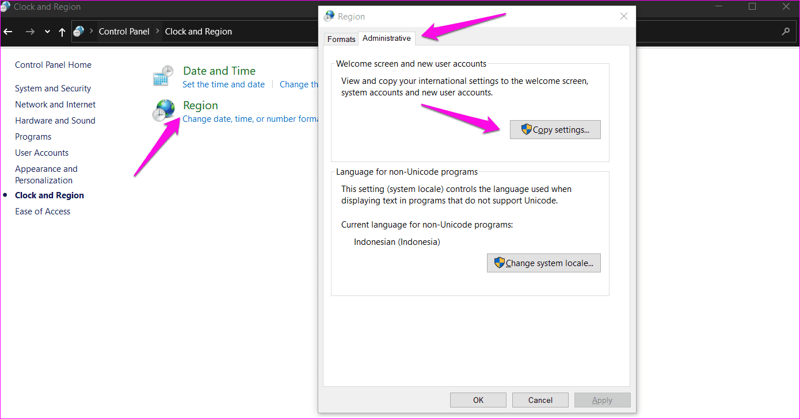The height and width of the screenshot is (419, 800).
Task: Confirm with the OK button
Action: [x=478, y=400]
